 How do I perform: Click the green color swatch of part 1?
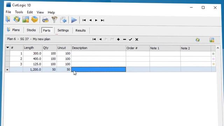[x=213, y=54]
